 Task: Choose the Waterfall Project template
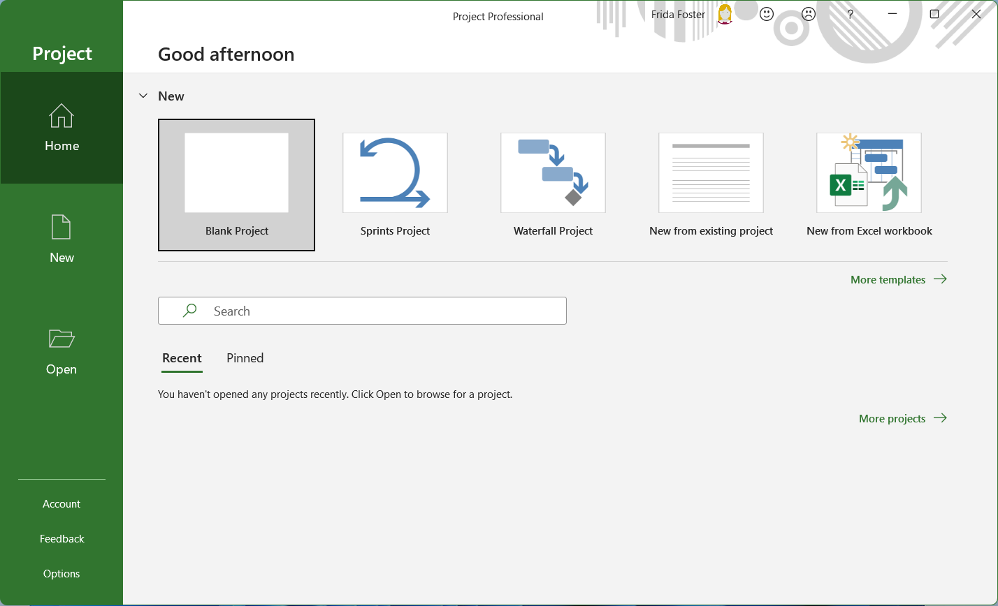pos(553,185)
